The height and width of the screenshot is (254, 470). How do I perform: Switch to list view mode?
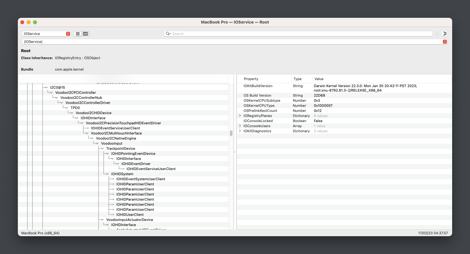pyautogui.click(x=78, y=34)
